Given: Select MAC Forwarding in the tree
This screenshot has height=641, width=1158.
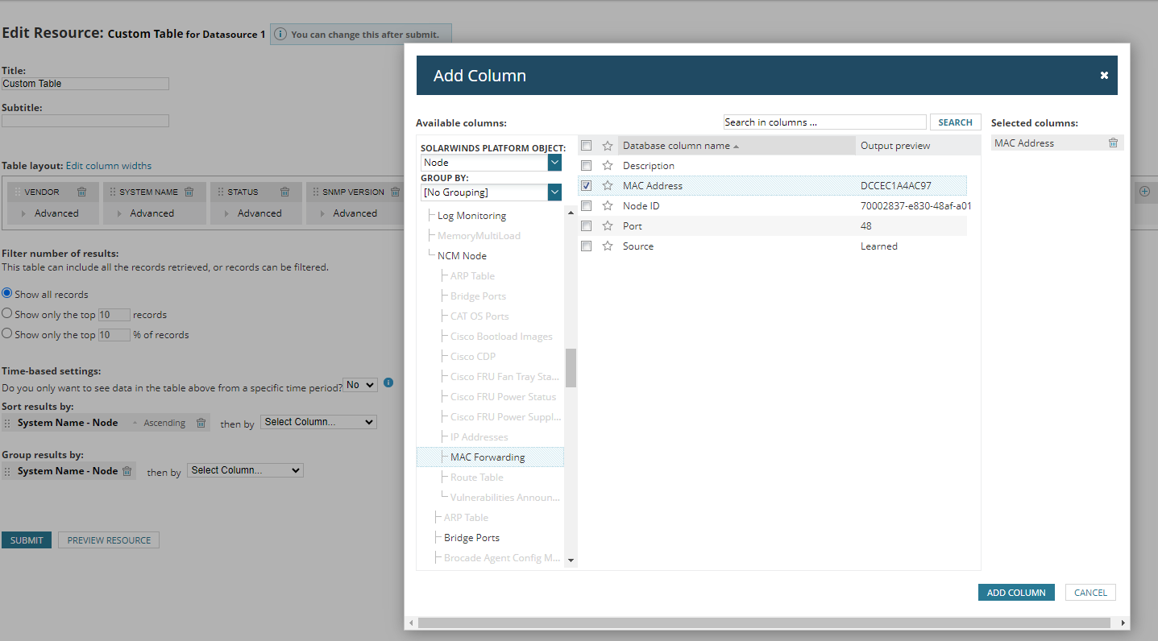Looking at the screenshot, I should click(488, 457).
